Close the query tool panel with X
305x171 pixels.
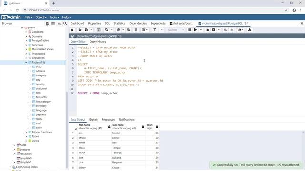(x=302, y=23)
